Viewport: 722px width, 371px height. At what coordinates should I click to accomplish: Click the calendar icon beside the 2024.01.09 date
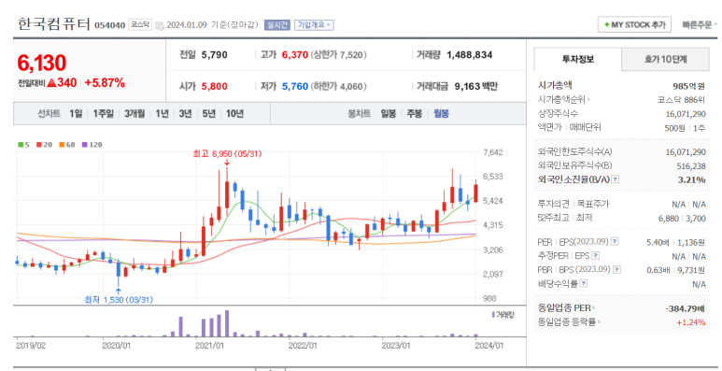coord(160,25)
